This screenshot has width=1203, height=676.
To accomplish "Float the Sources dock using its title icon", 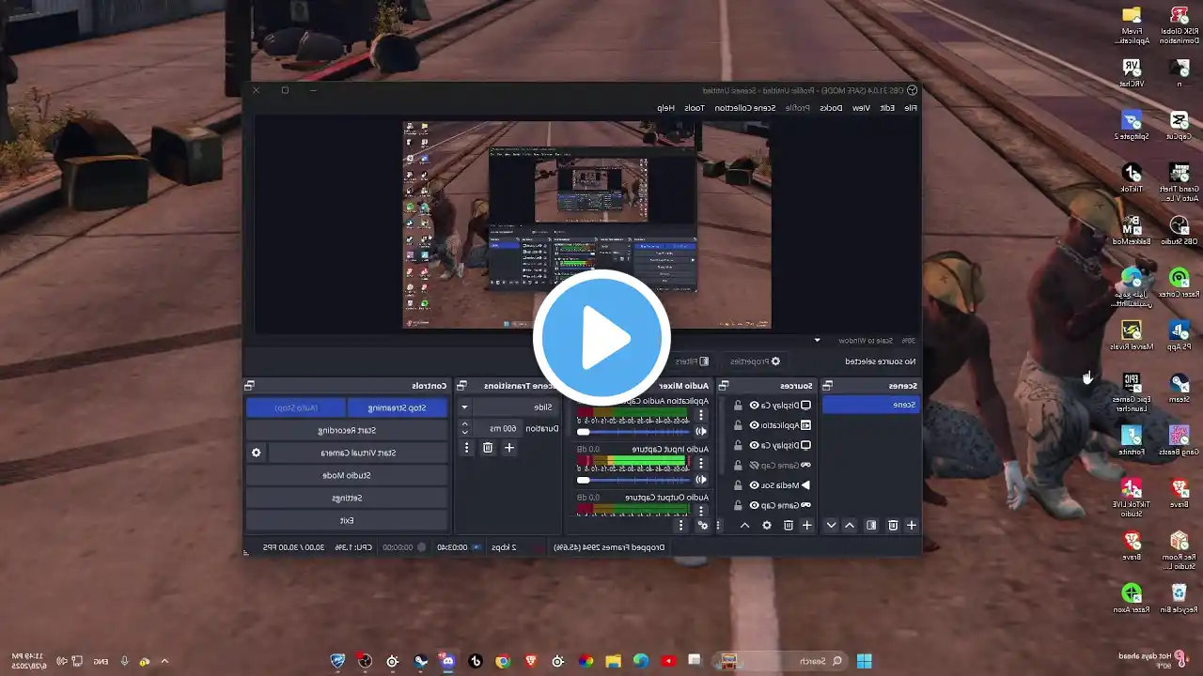I will click(x=723, y=385).
